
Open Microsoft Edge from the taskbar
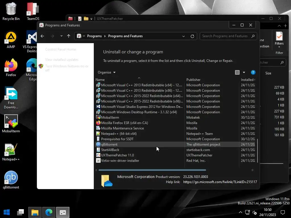pyautogui.click(x=49, y=212)
